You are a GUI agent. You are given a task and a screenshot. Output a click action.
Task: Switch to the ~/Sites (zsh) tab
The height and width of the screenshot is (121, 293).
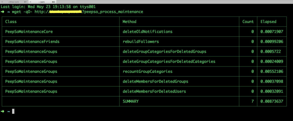pyautogui.click(x=15, y=2)
